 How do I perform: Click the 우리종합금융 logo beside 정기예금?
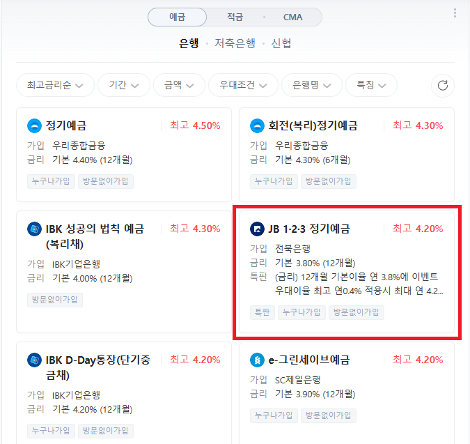35,125
